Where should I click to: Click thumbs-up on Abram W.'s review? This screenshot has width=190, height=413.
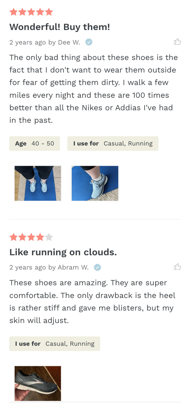pyautogui.click(x=177, y=267)
